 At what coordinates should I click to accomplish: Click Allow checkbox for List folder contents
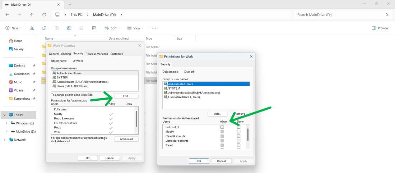(222, 141)
